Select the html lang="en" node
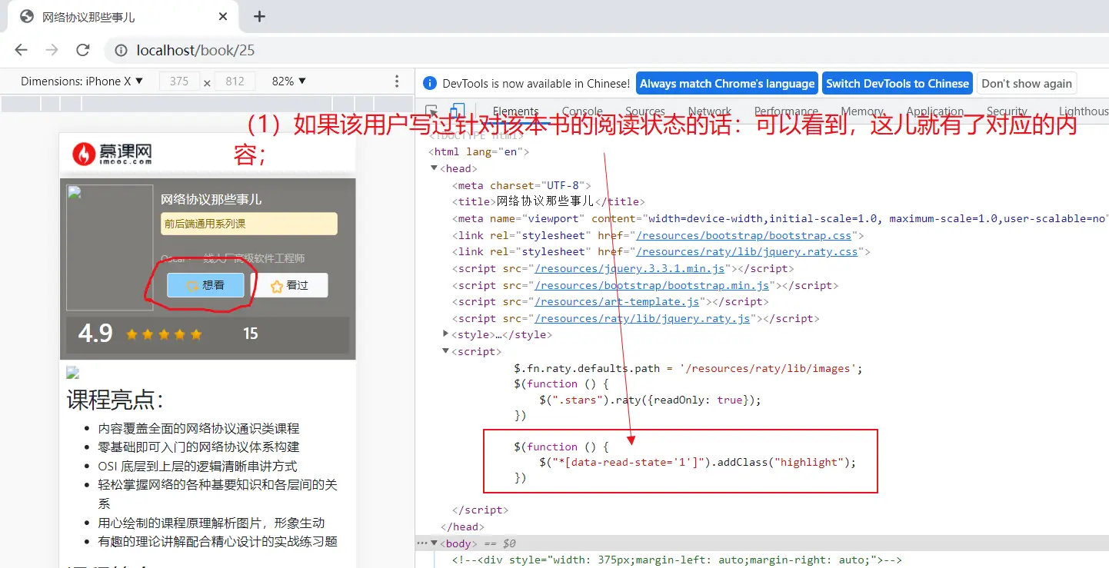 pos(478,152)
